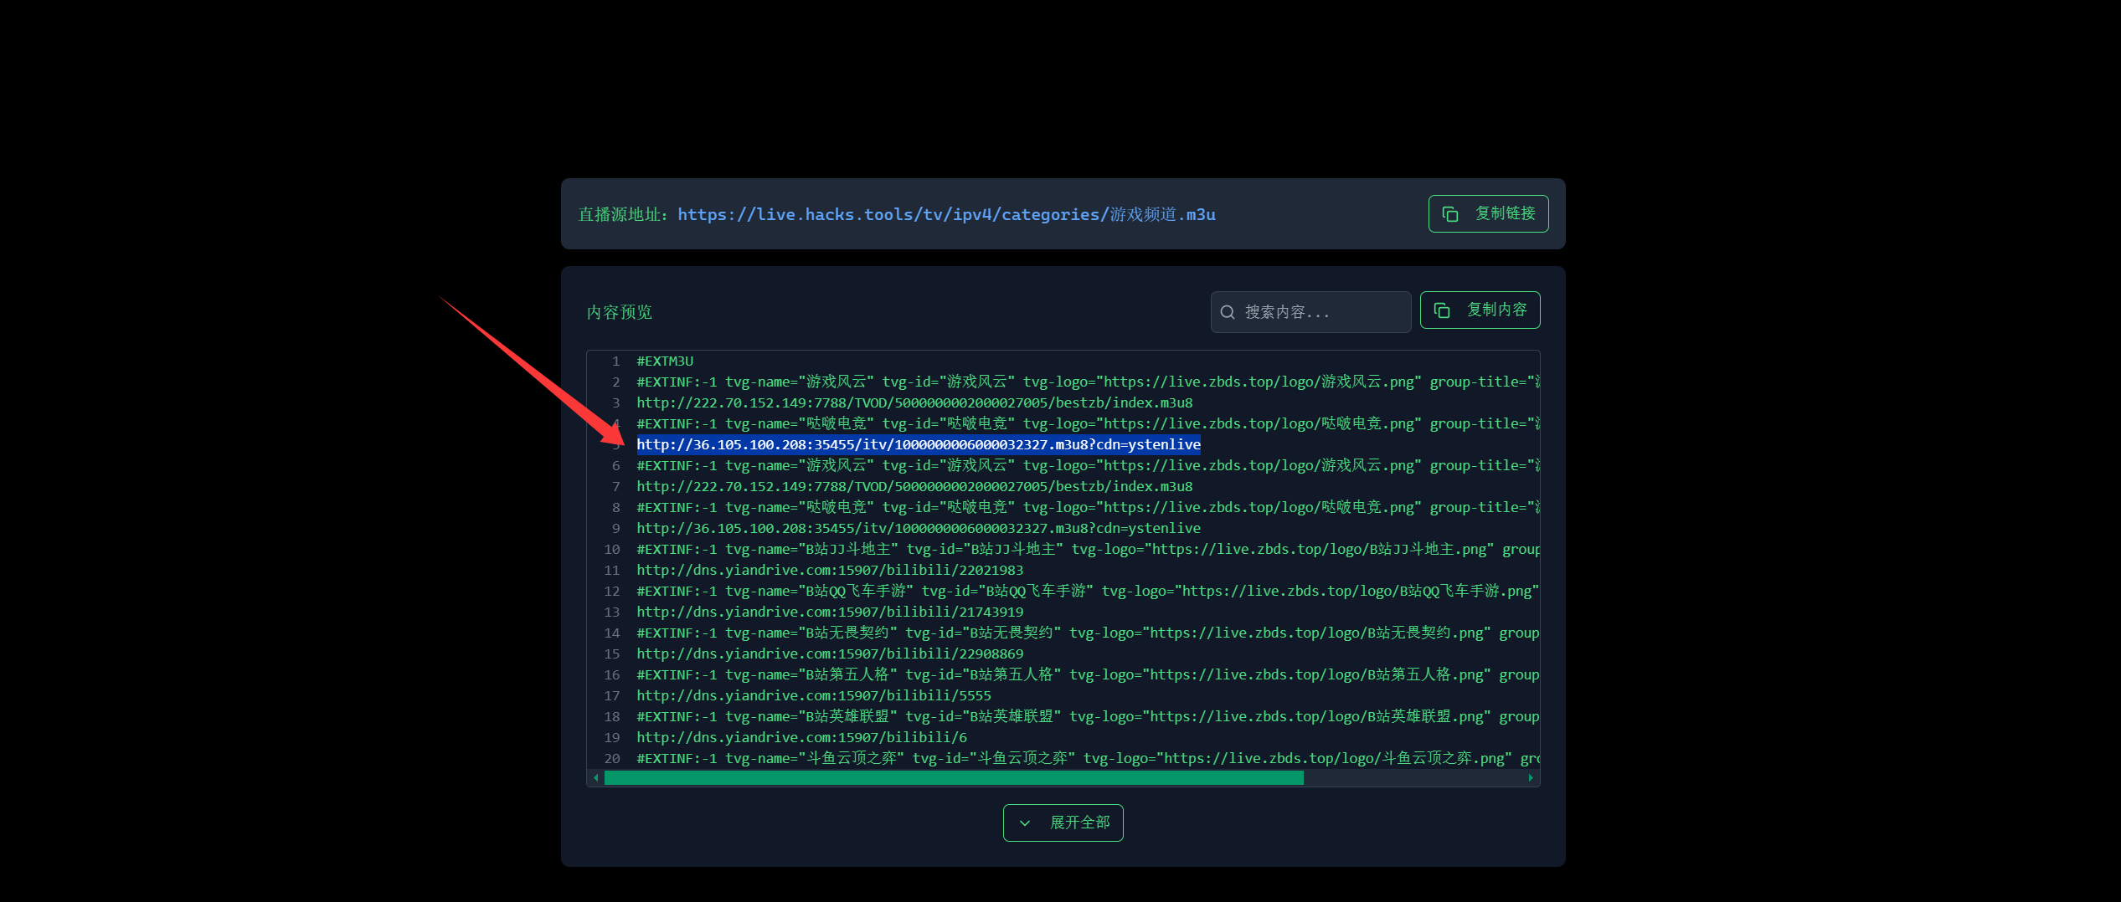Click the bilibili stream URL on line 11

coord(830,570)
